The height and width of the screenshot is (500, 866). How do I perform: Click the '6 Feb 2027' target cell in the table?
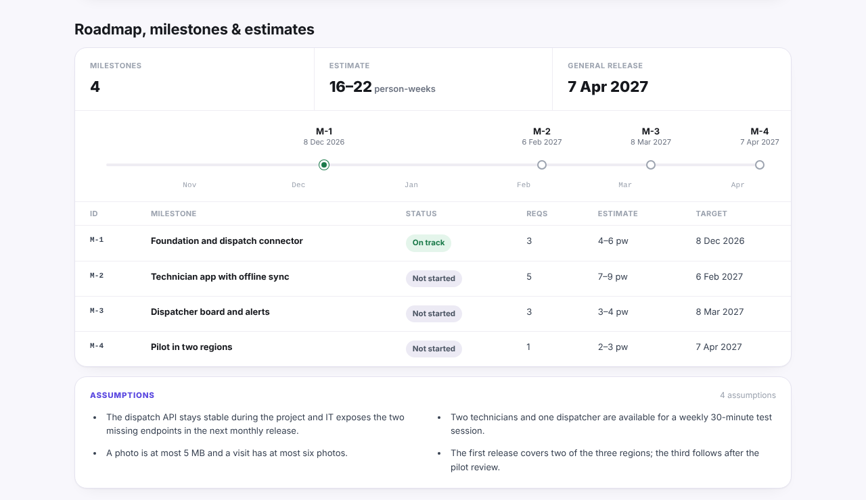(720, 277)
